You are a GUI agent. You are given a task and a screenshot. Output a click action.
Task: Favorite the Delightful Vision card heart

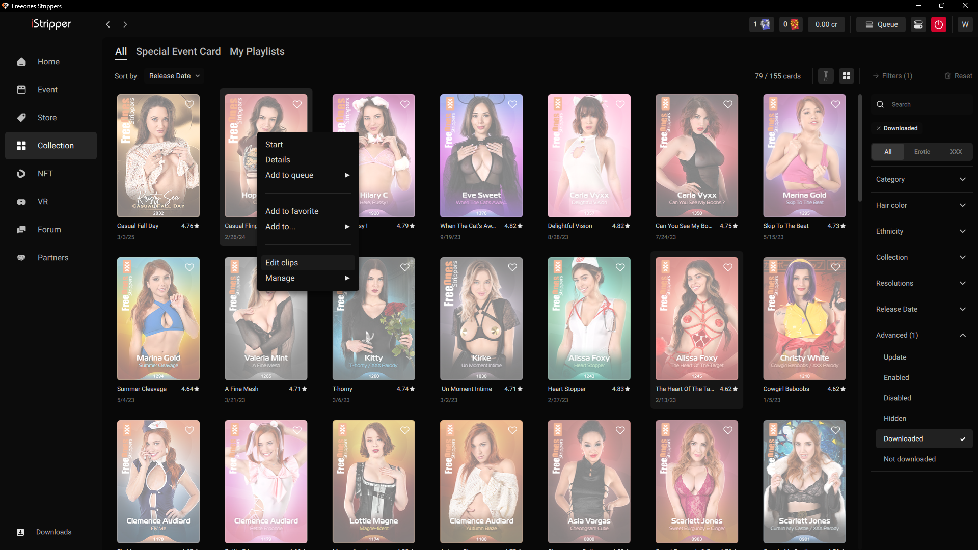click(620, 104)
